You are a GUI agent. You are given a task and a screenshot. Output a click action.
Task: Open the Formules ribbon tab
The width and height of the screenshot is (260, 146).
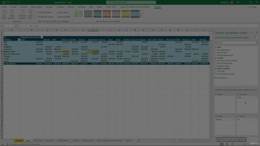click(49, 7)
